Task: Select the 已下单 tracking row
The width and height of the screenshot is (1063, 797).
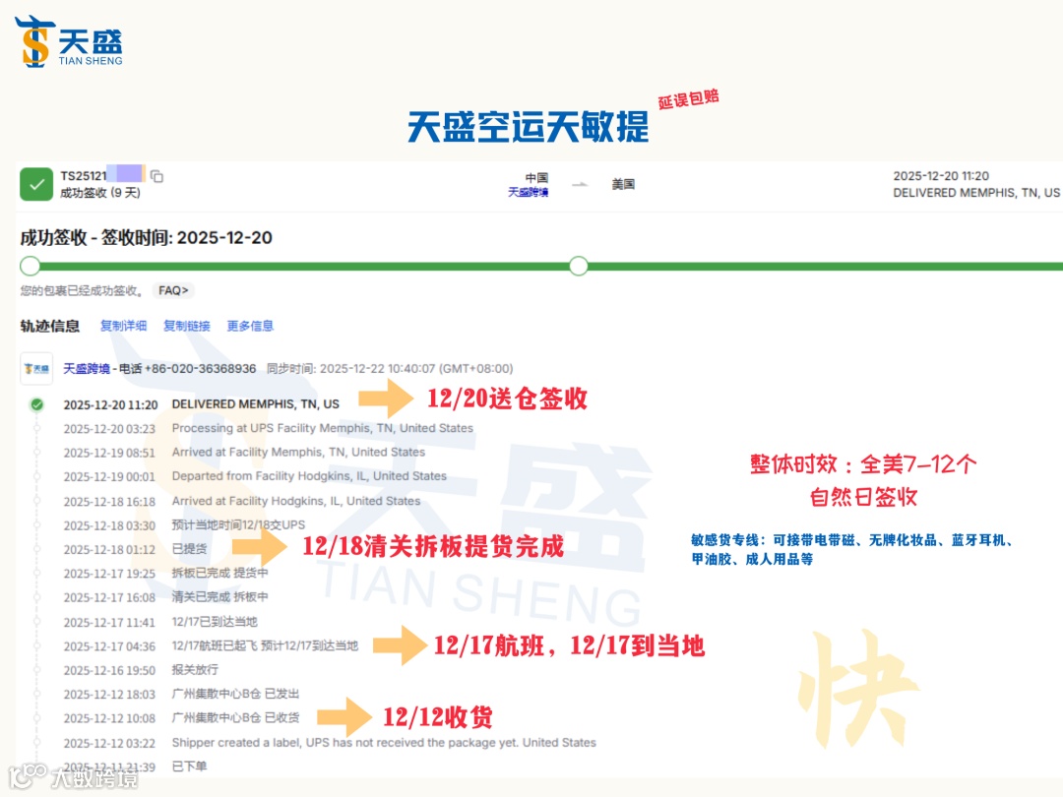Action: pyautogui.click(x=135, y=766)
